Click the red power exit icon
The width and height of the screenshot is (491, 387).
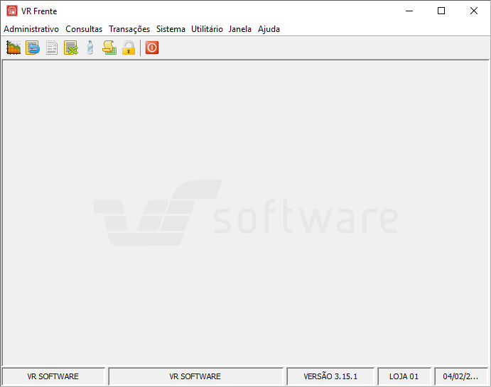pyautogui.click(x=152, y=48)
